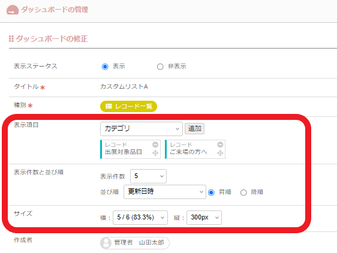The image size is (337, 253).
Task: Click the カスタムリストA title text
Action: 124,86
